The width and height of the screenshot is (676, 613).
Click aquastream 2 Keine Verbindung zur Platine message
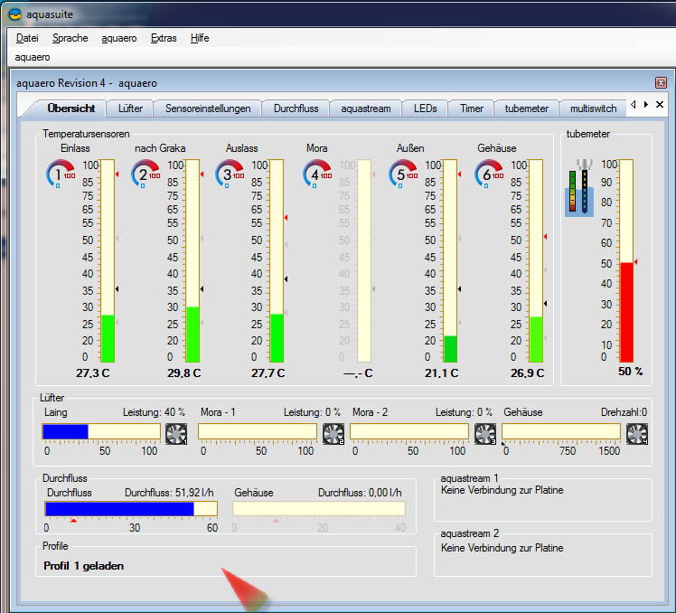coord(502,548)
